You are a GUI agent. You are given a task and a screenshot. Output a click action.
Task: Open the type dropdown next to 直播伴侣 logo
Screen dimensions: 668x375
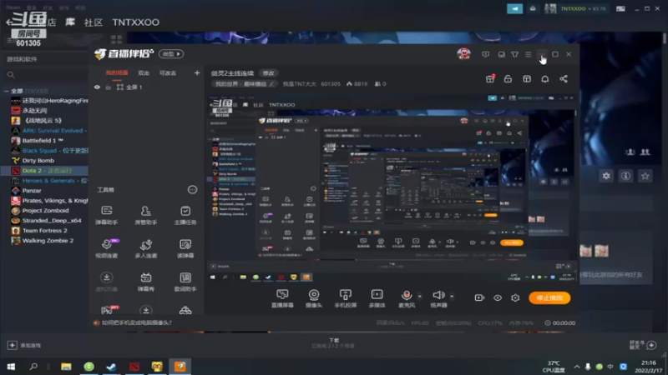tap(171, 54)
